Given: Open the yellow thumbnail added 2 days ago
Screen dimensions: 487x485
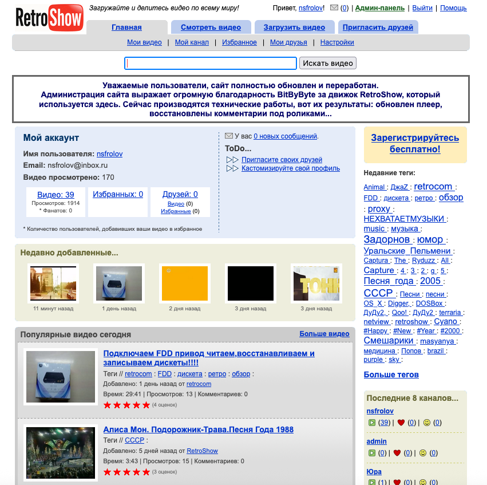Looking at the screenshot, I should click(x=184, y=283).
